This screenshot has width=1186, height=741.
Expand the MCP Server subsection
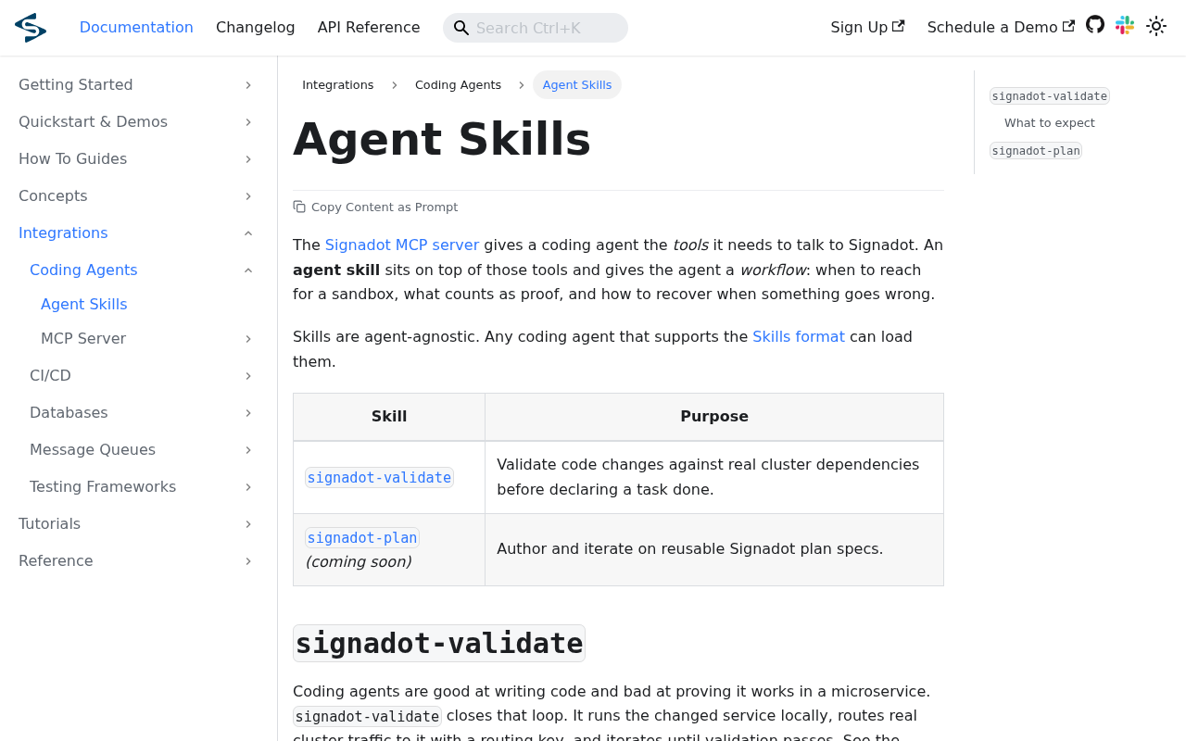(x=248, y=339)
